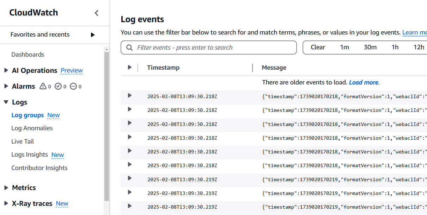Expand the sixth 13:09:30.218Z log event

click(x=130, y=164)
